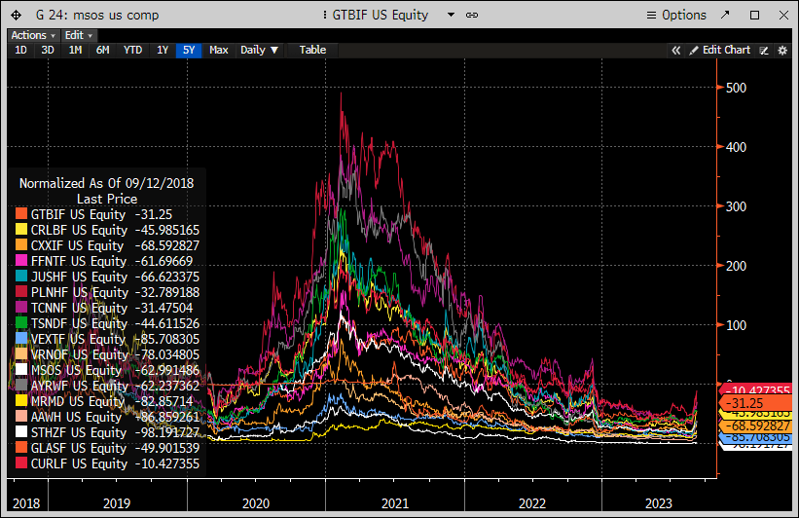Click the STHZF US Equity swatch
The width and height of the screenshot is (799, 518).
(20, 432)
